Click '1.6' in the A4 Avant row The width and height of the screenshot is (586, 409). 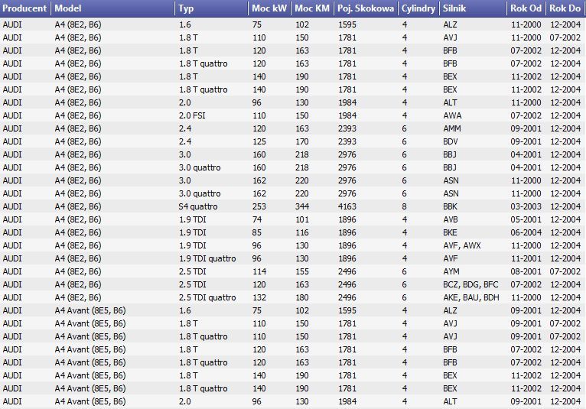184,310
